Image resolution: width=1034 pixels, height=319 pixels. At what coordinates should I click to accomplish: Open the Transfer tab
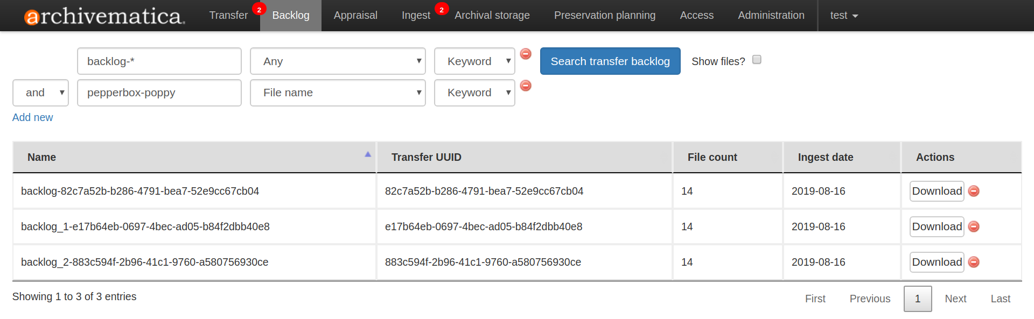tap(228, 16)
